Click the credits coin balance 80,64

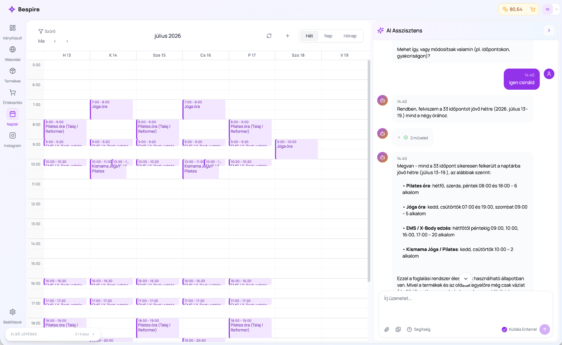tap(513, 9)
